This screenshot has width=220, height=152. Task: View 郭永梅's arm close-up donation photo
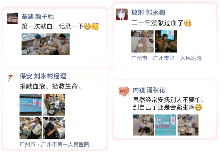[x=142, y=41]
